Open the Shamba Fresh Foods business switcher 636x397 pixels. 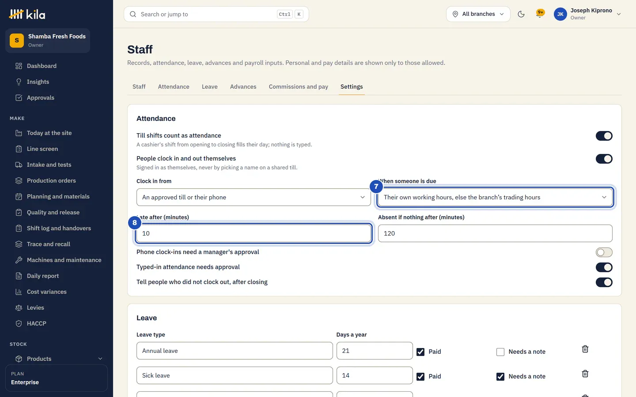click(48, 41)
